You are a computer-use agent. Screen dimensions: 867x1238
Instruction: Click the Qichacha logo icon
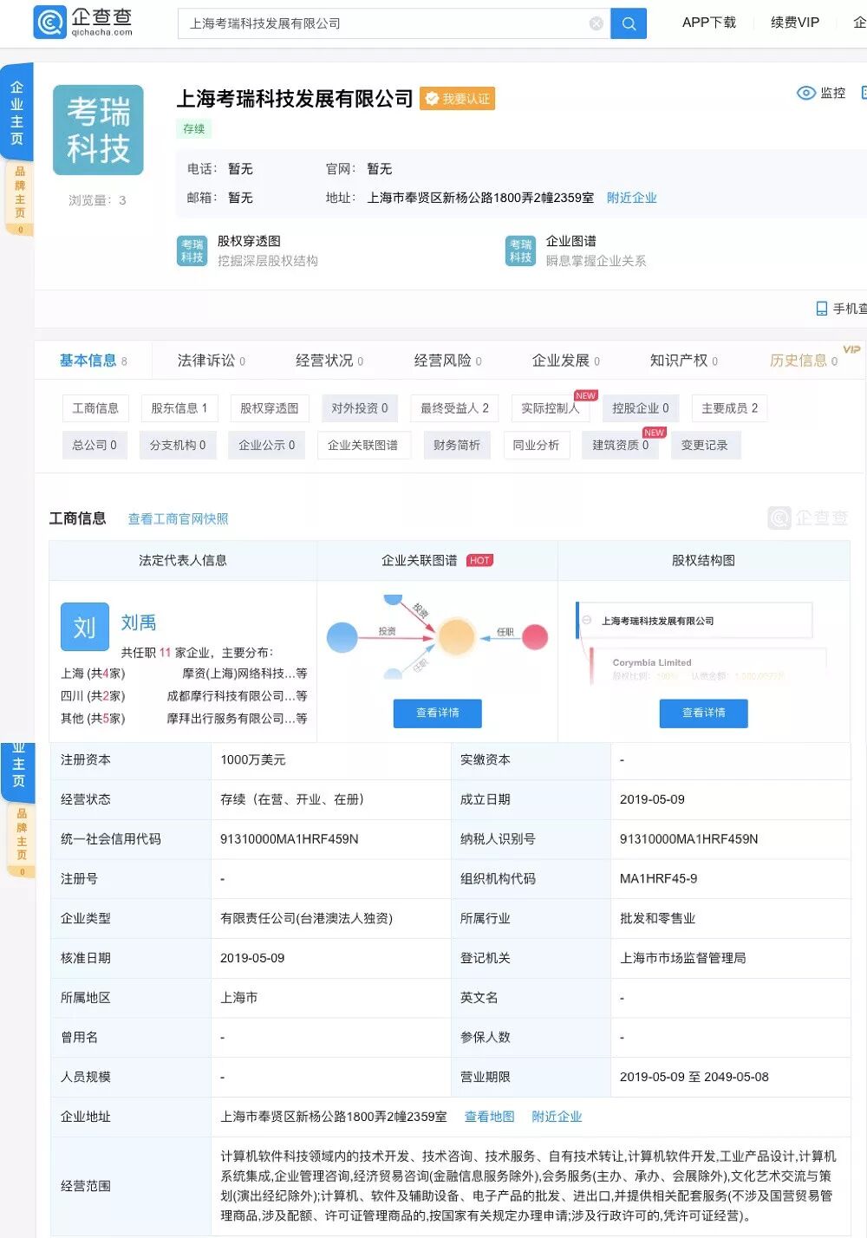point(49,23)
